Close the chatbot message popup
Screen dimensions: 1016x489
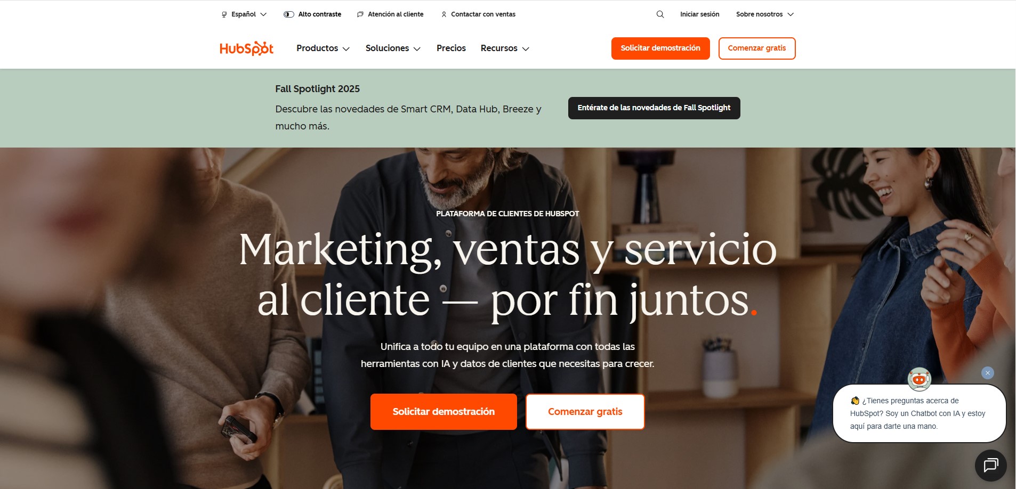(x=987, y=373)
